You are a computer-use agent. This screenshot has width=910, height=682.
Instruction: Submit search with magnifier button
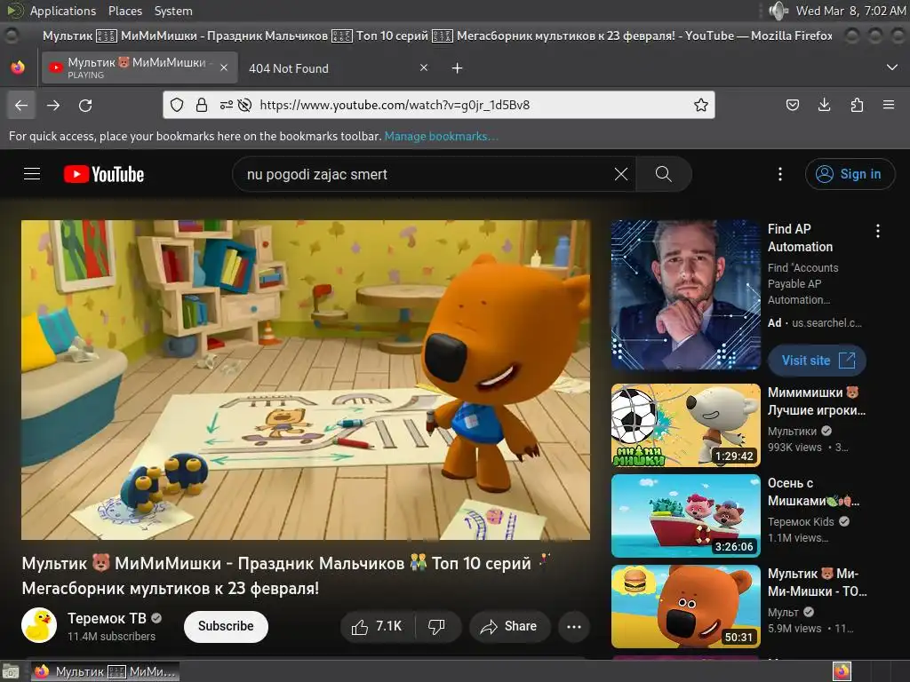coord(663,174)
